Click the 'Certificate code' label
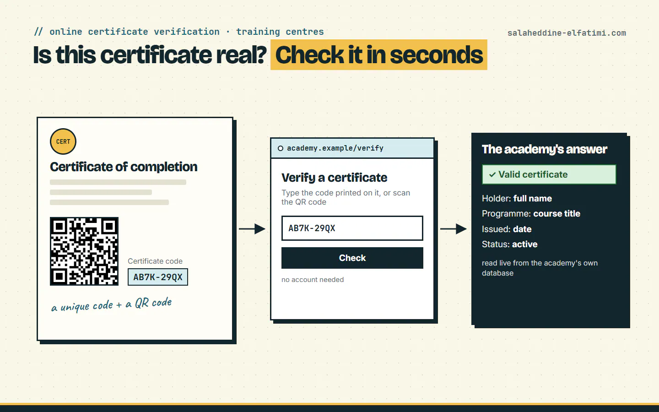 click(x=155, y=261)
